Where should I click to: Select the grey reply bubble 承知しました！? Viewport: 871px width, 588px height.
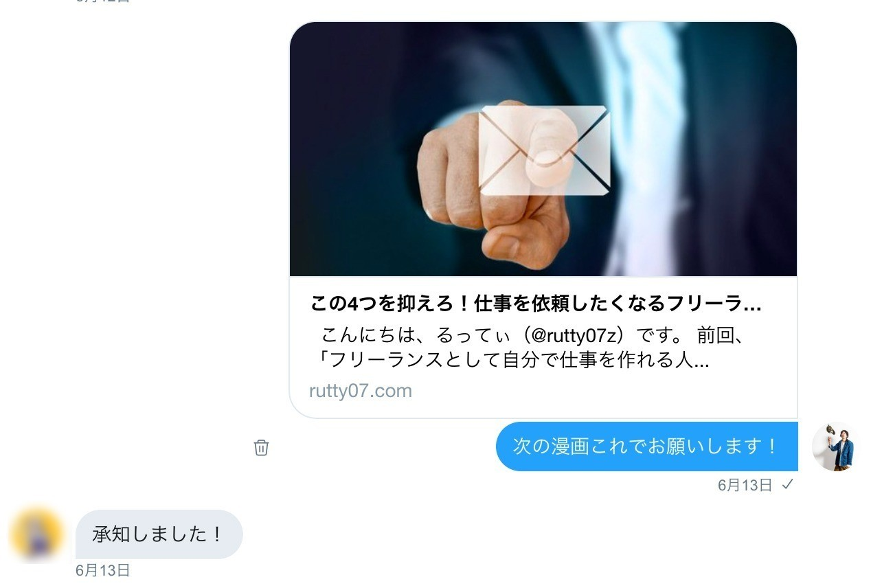tap(159, 534)
